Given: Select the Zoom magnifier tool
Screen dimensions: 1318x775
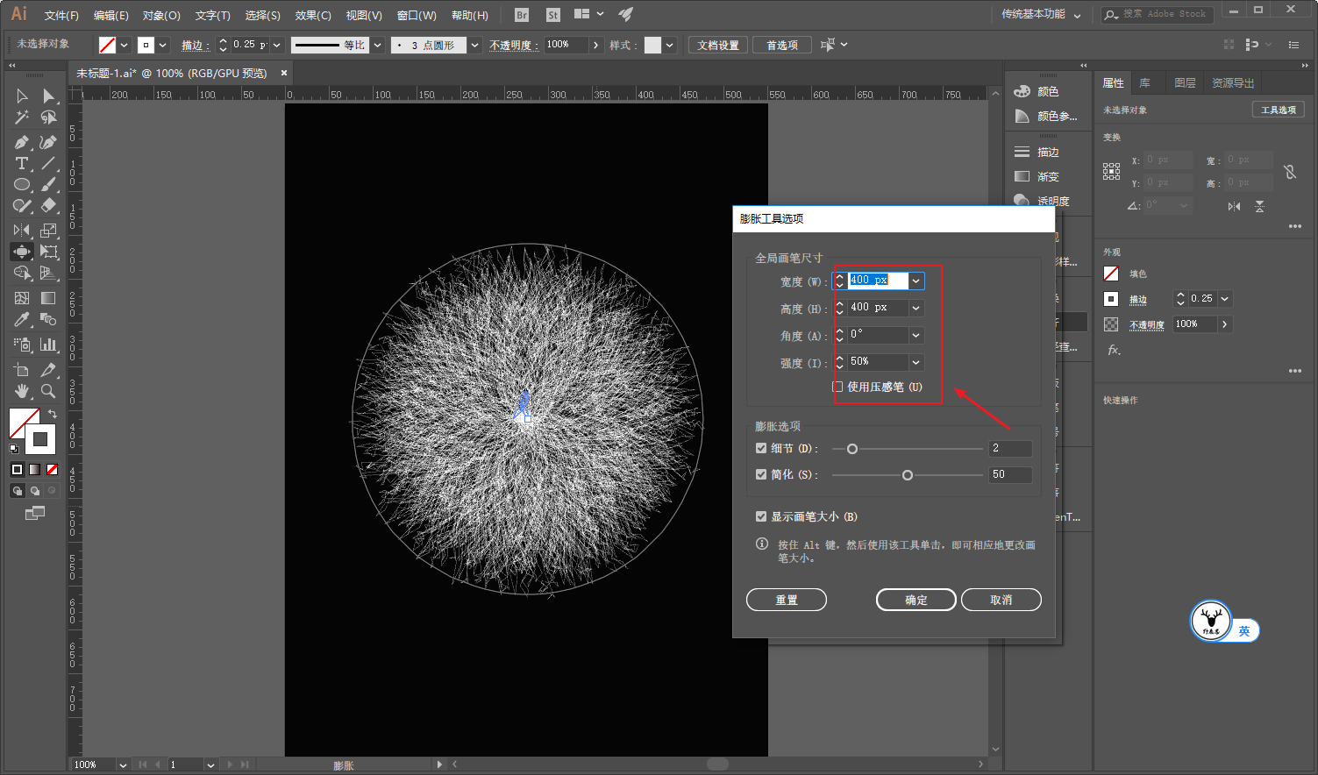Looking at the screenshot, I should [48, 391].
